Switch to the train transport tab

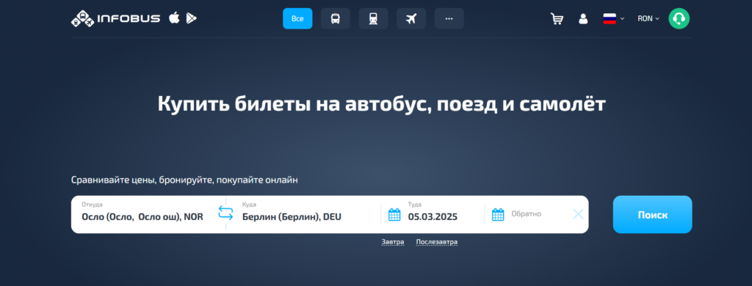click(x=373, y=18)
